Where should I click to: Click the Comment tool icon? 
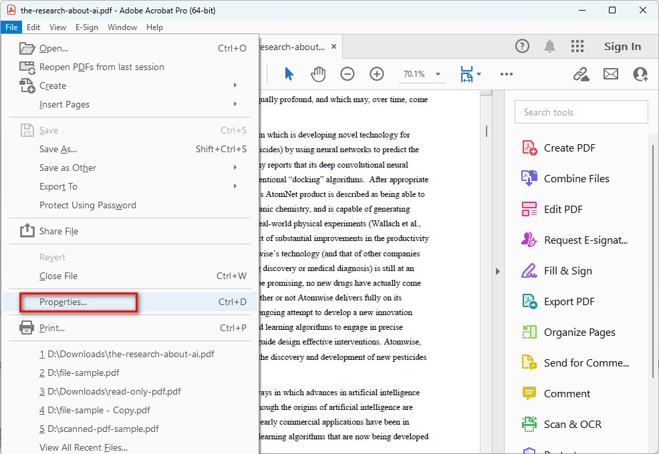(529, 393)
